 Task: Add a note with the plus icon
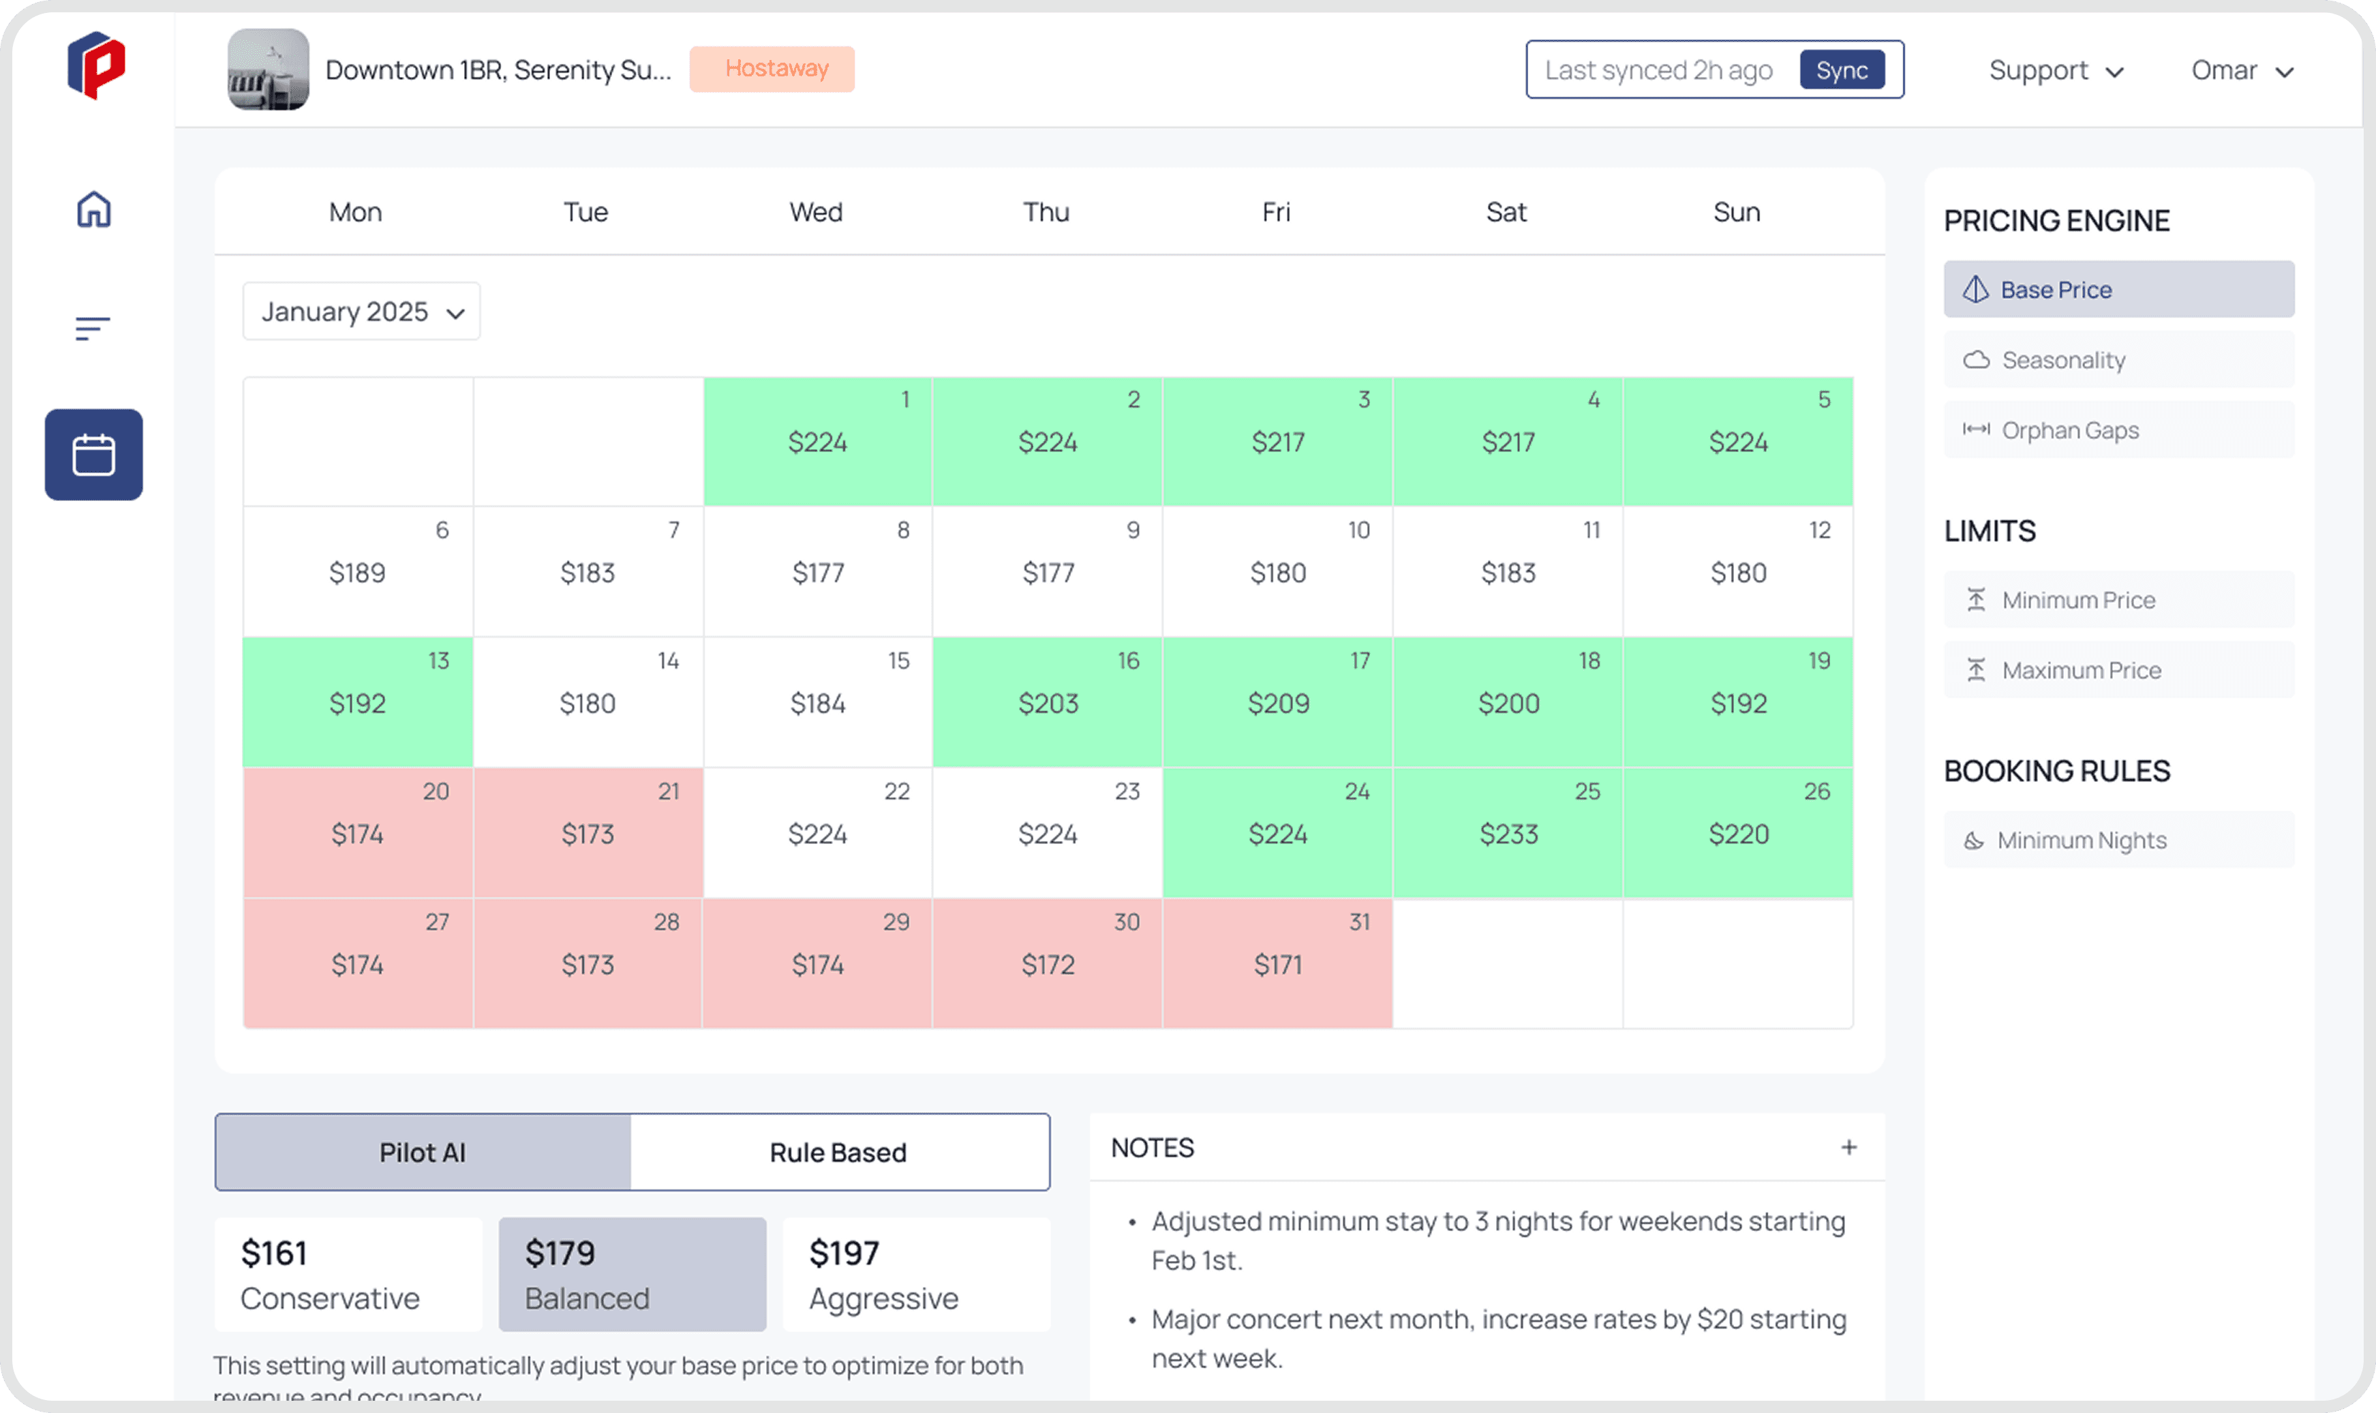pyautogui.click(x=1848, y=1147)
